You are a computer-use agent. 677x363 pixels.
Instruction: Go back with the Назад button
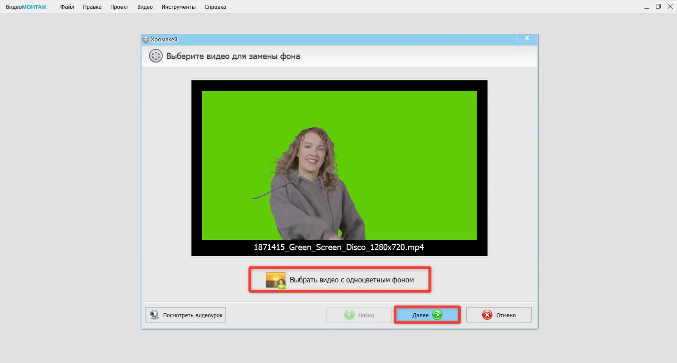click(359, 315)
